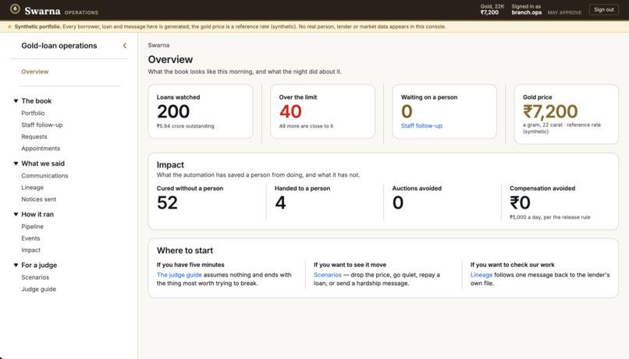This screenshot has width=629, height=359.
Task: Click branch.ops signed-in username
Action: pos(526,12)
